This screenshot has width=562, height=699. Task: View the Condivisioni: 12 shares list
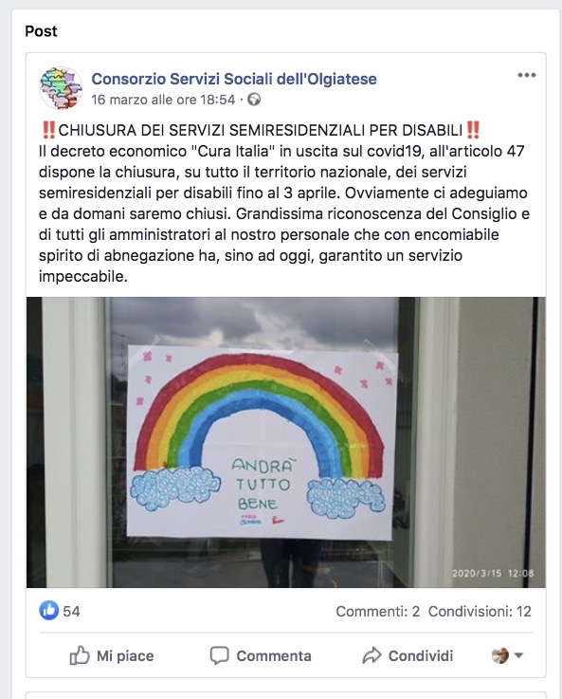click(480, 611)
